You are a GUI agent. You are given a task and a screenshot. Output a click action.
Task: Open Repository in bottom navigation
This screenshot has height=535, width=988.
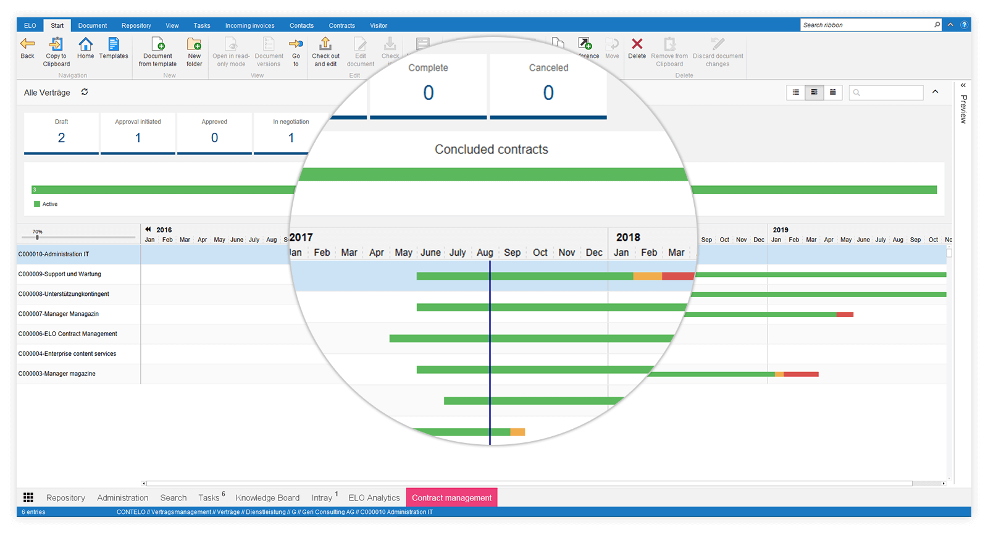tap(65, 497)
